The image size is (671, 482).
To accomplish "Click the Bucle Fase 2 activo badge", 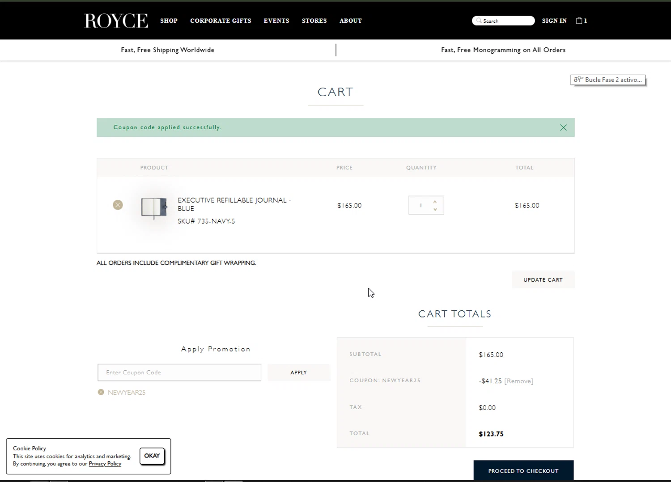I will click(x=608, y=80).
